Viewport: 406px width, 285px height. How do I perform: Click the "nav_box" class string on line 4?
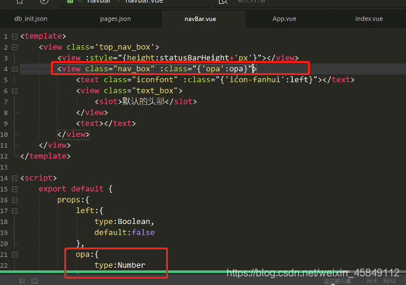[x=134, y=69]
